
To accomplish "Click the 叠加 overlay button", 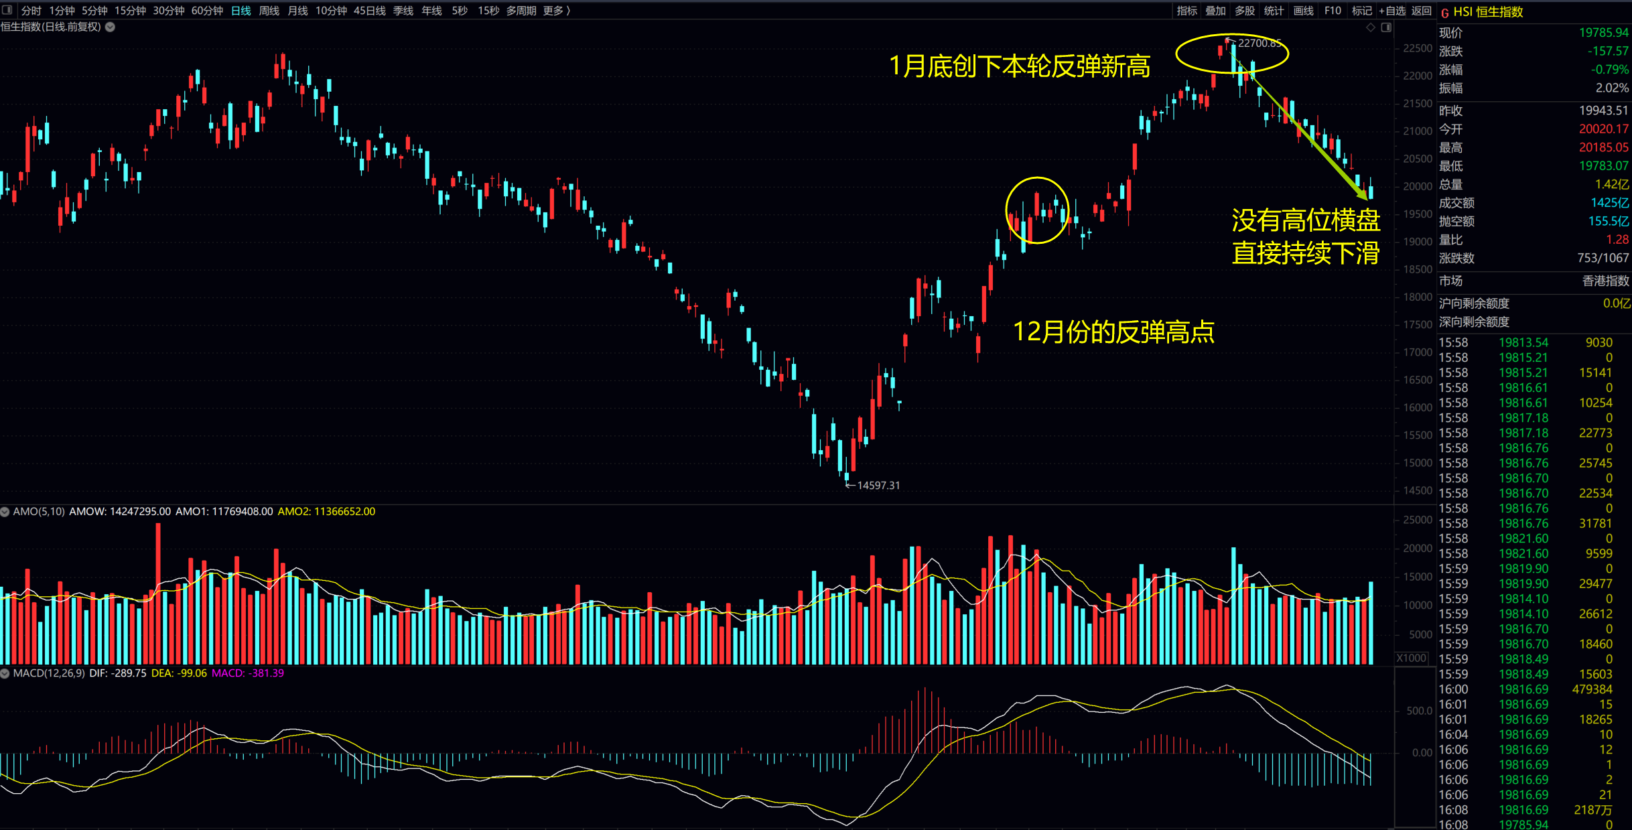I will click(1216, 11).
